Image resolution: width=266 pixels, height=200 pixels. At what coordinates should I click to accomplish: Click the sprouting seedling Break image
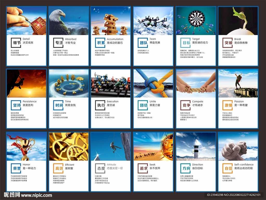click(238, 21)
